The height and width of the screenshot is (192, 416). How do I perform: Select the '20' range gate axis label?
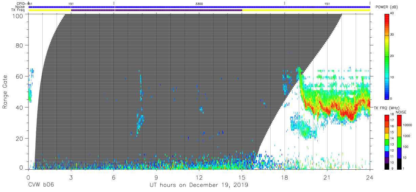pyautogui.click(x=20, y=138)
